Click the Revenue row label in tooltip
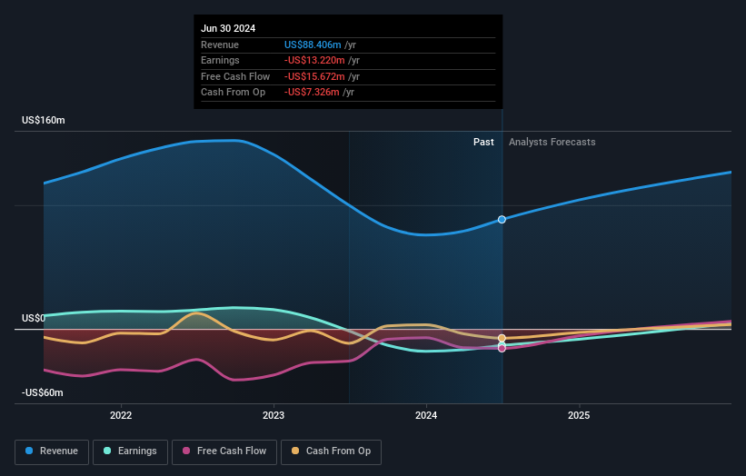 (x=220, y=45)
